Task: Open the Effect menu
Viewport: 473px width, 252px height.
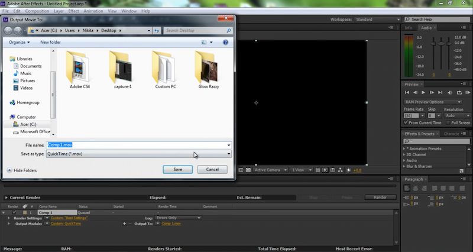Action: click(73, 11)
